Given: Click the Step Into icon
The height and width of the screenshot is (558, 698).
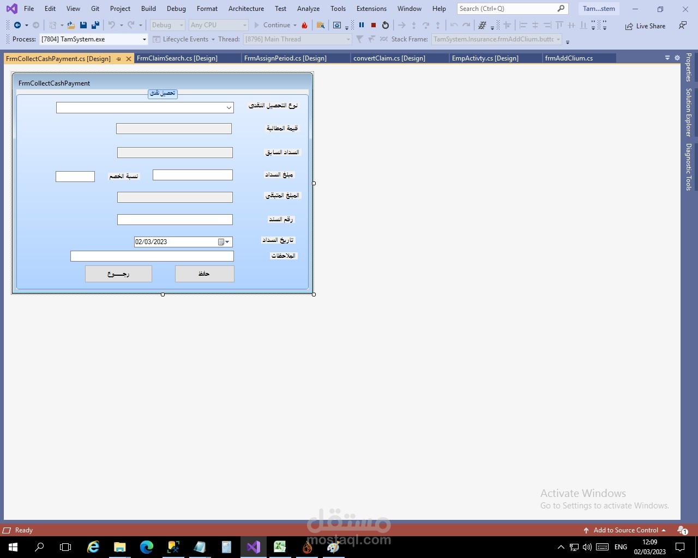Looking at the screenshot, I should click(x=414, y=25).
